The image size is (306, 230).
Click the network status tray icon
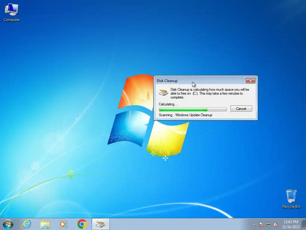269,224
